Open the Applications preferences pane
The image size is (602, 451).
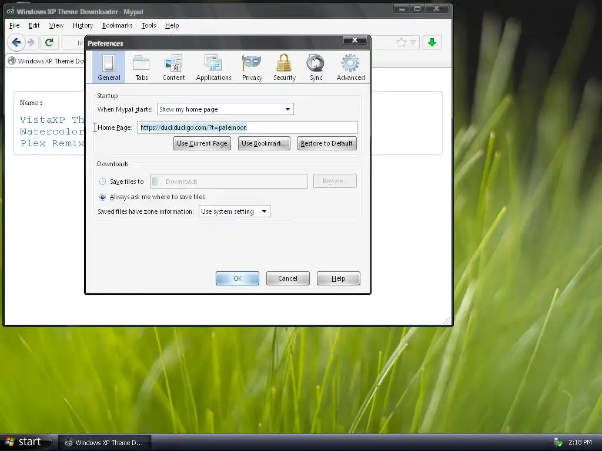pos(213,67)
